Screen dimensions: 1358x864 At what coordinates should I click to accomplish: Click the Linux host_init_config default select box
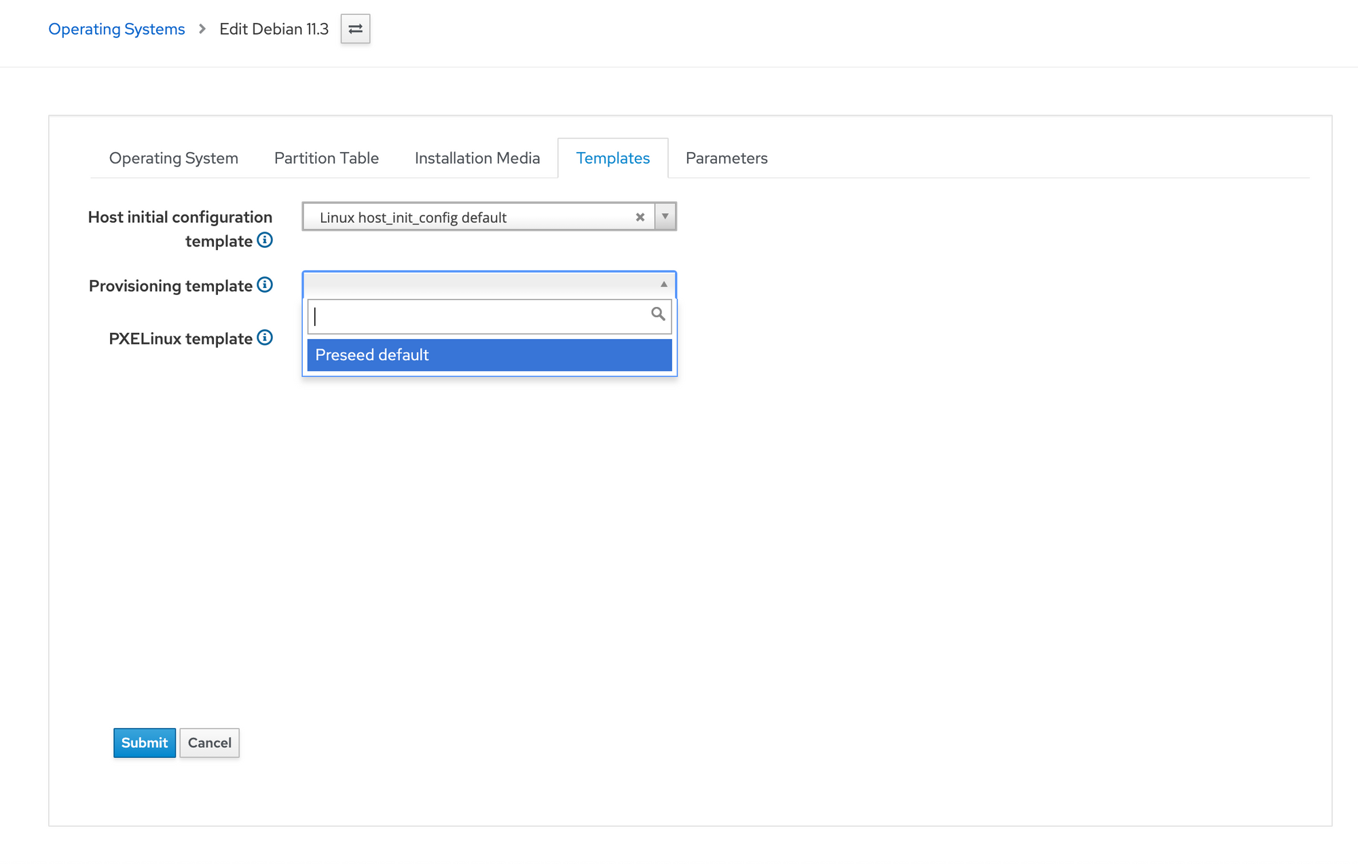tap(469, 217)
